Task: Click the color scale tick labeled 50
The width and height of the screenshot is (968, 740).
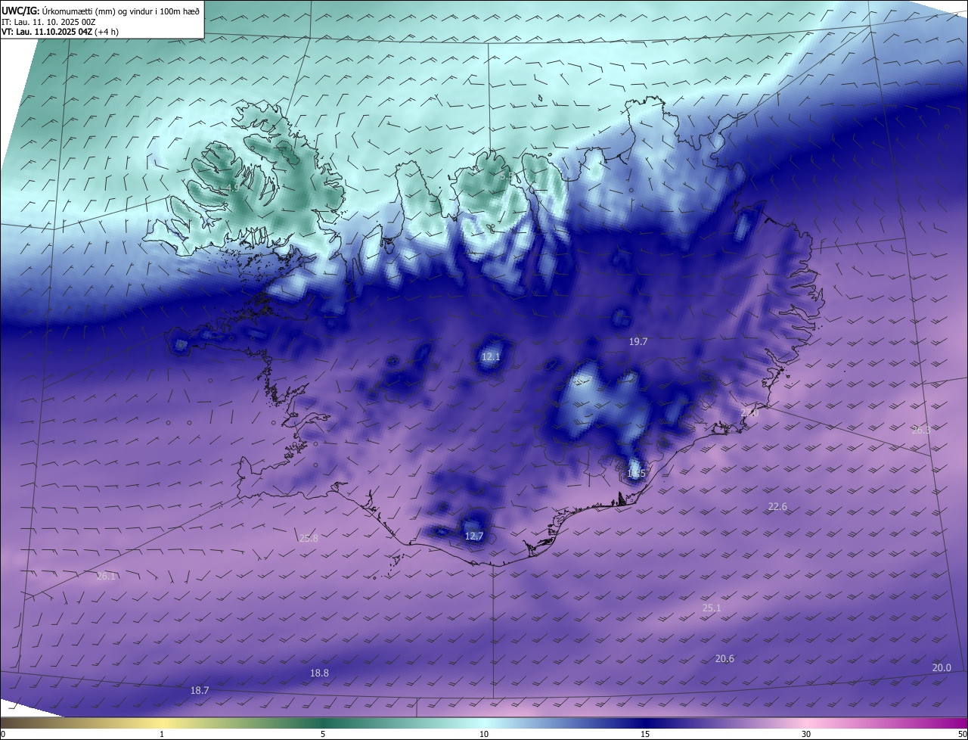Action: [x=962, y=734]
